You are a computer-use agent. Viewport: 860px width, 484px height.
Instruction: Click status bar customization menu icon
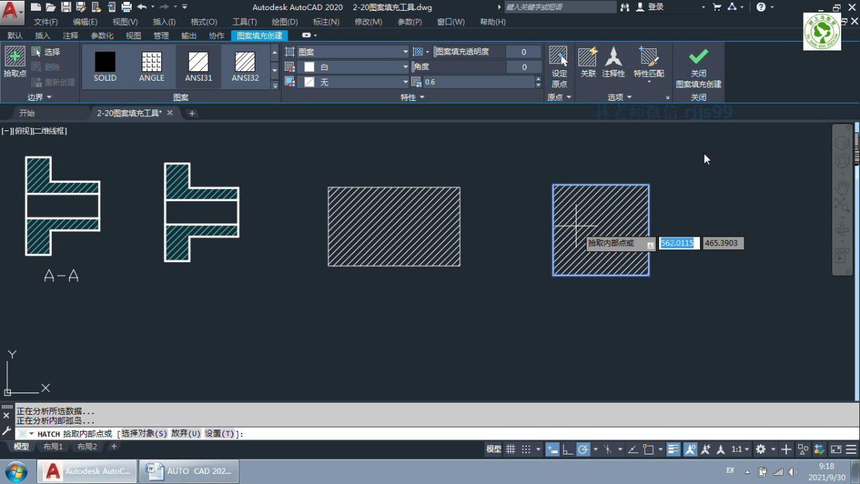tap(851, 449)
